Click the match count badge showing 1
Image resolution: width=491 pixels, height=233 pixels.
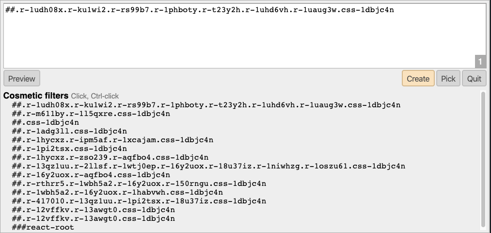point(480,62)
